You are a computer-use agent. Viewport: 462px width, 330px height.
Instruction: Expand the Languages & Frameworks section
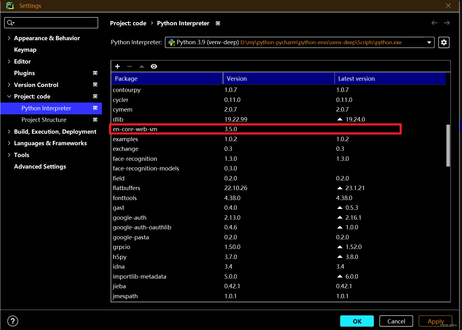point(9,143)
